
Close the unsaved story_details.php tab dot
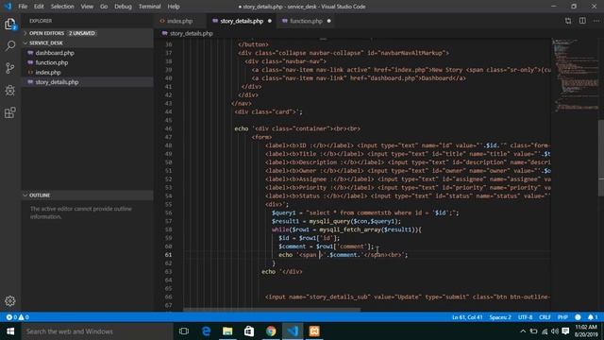[x=270, y=21]
